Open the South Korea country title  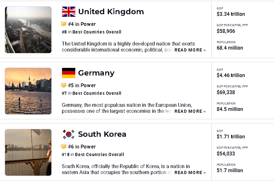102,134
